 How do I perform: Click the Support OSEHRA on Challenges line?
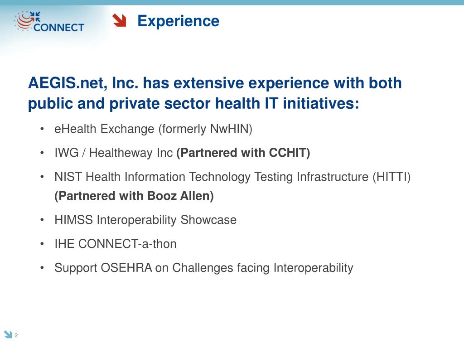(x=204, y=268)
